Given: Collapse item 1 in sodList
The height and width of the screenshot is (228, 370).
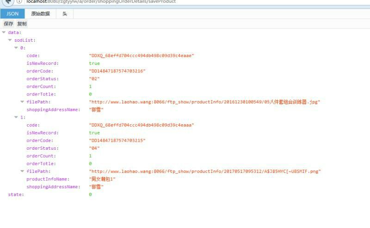Looking at the screenshot, I should (x=16, y=117).
